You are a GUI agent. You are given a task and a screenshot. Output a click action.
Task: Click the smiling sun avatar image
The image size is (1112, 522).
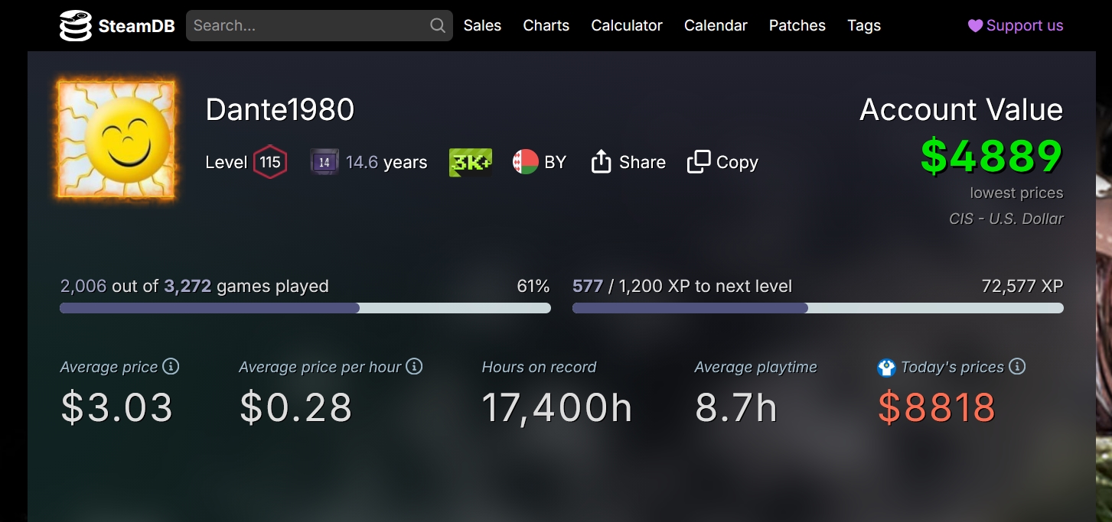(x=116, y=140)
